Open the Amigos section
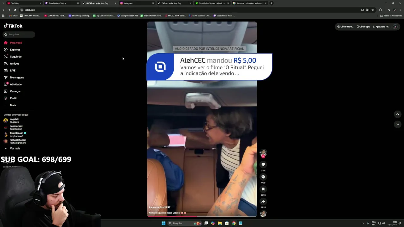This screenshot has height=227, width=404. click(x=12, y=63)
